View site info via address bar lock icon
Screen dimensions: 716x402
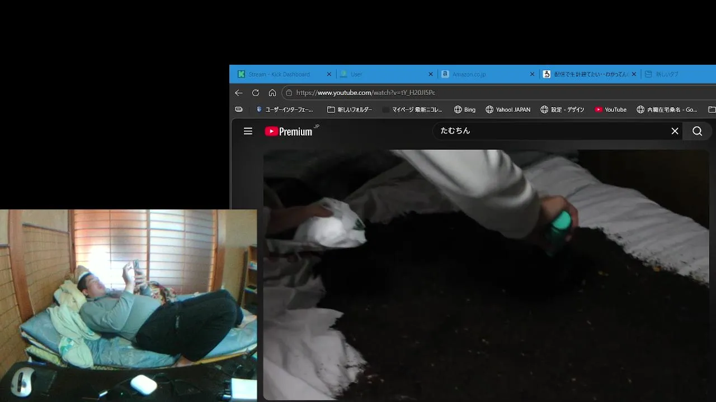pyautogui.click(x=289, y=93)
